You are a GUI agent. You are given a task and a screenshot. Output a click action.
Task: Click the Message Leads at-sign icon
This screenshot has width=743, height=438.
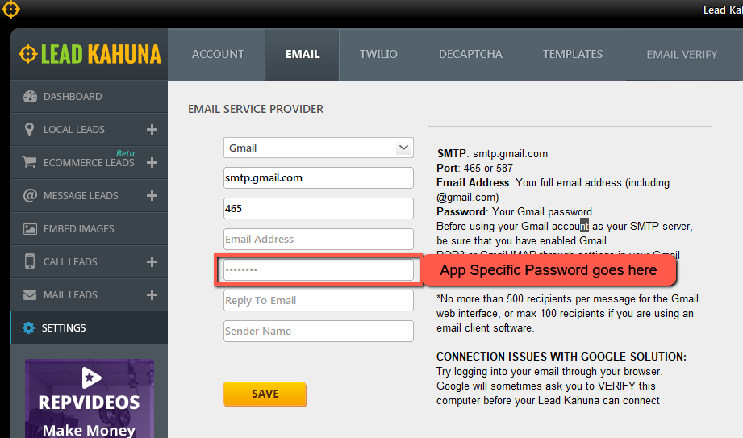tap(31, 195)
